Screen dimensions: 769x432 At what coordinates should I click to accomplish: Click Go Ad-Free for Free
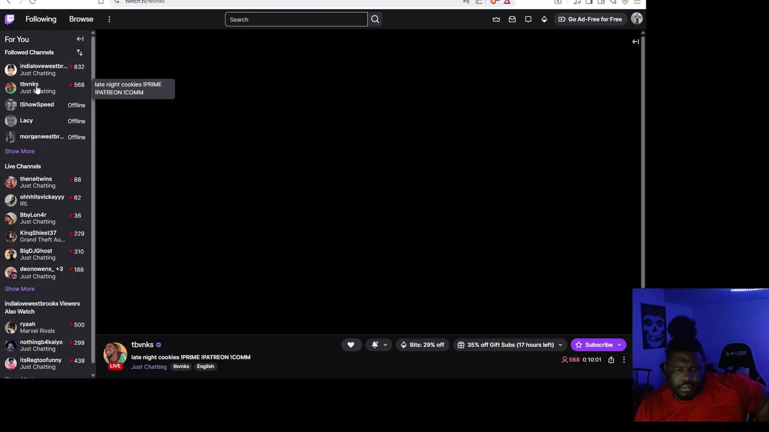point(590,19)
